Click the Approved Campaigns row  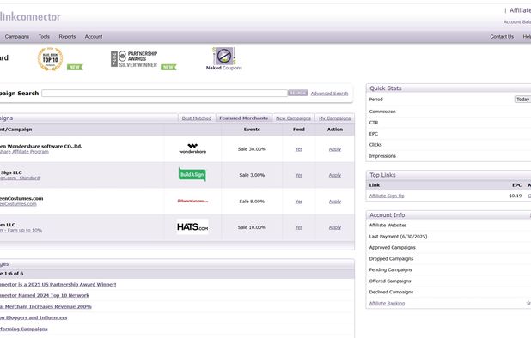pyautogui.click(x=449, y=247)
